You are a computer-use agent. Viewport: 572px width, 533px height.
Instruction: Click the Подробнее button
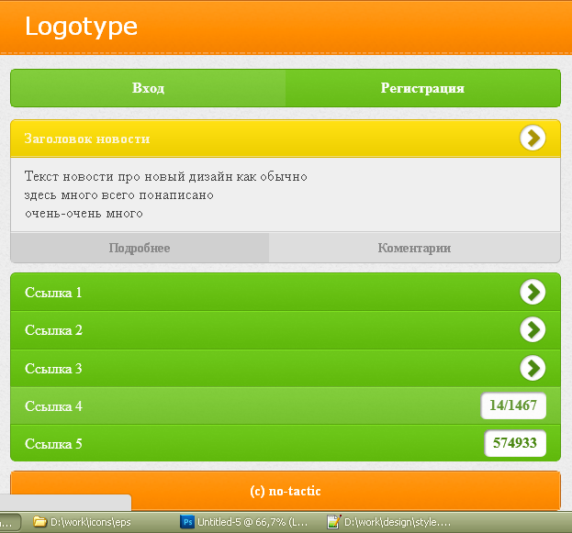[x=140, y=248]
